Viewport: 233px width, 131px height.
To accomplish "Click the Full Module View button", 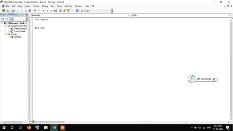I will [33, 122].
